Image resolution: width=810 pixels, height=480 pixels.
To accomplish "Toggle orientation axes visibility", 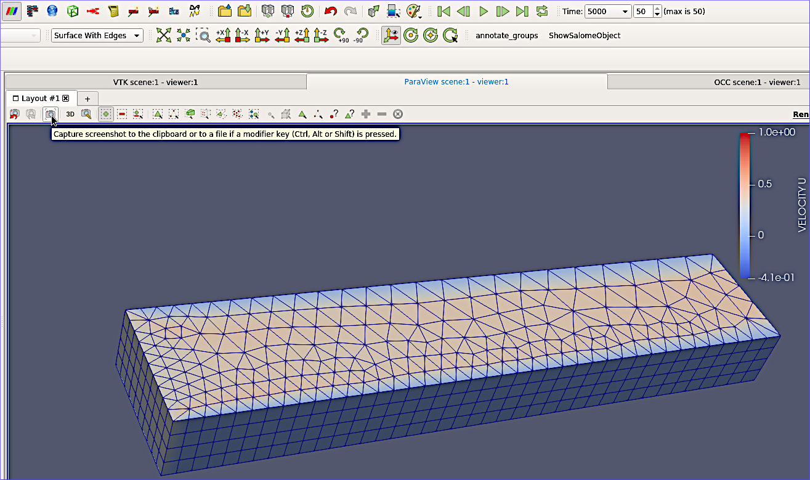I will pos(391,36).
